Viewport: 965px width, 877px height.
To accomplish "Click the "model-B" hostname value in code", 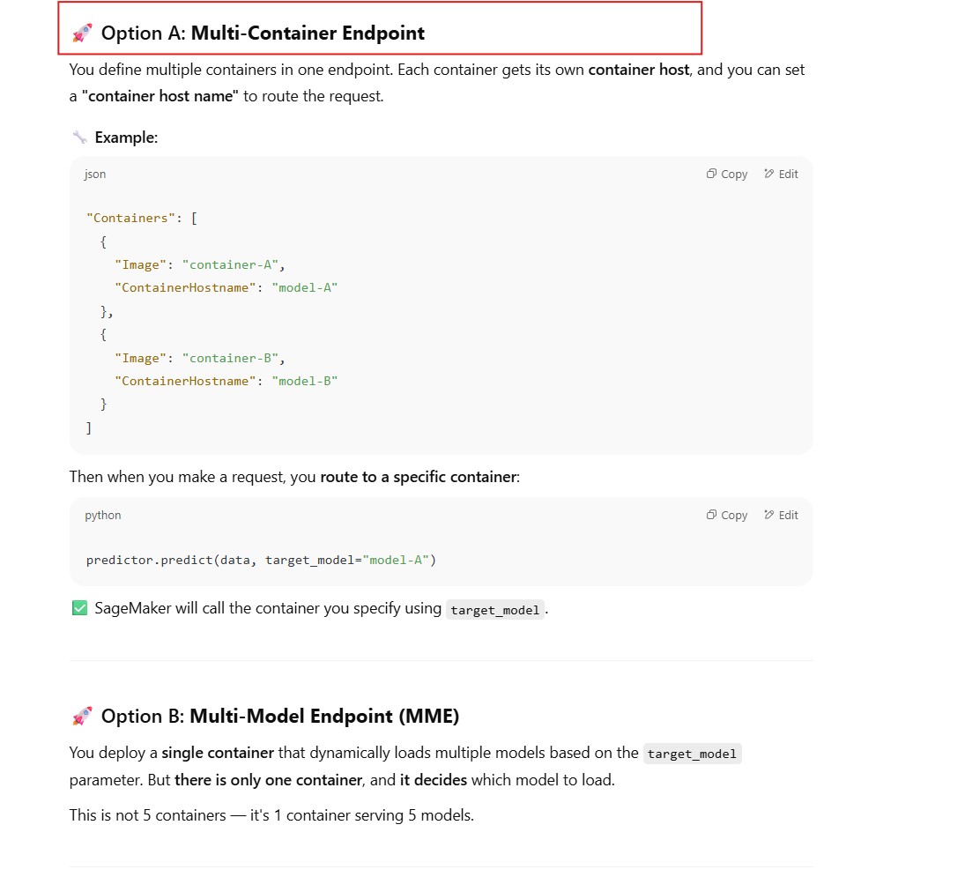I will click(x=305, y=381).
